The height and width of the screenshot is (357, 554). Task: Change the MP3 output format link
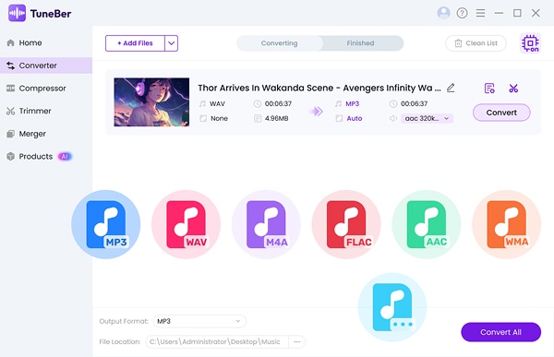(353, 103)
